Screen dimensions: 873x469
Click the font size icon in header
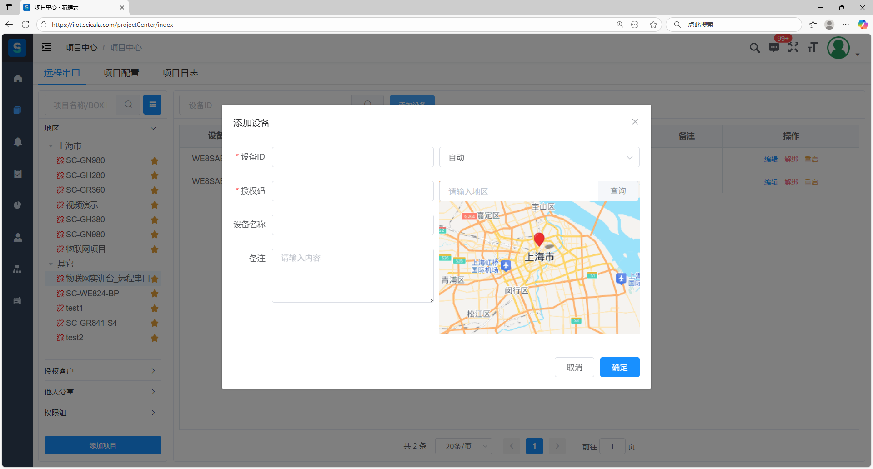pos(812,48)
